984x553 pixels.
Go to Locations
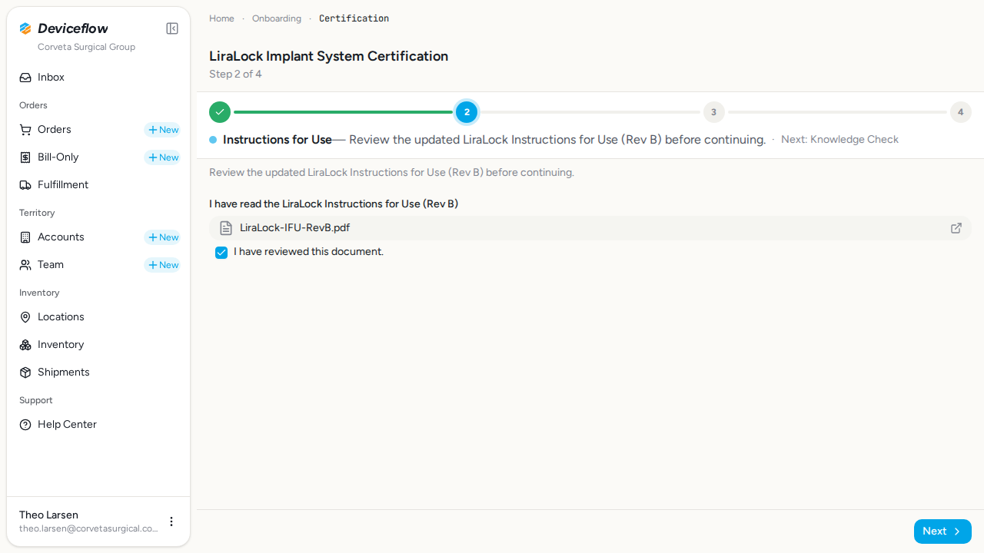(x=98, y=317)
